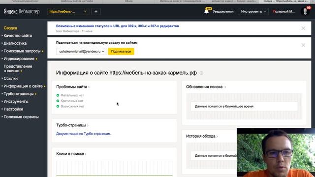This screenshot has height=177, width=315.
Task: Click green checkmark next to Возможных нет
Action: [x=58, y=106]
